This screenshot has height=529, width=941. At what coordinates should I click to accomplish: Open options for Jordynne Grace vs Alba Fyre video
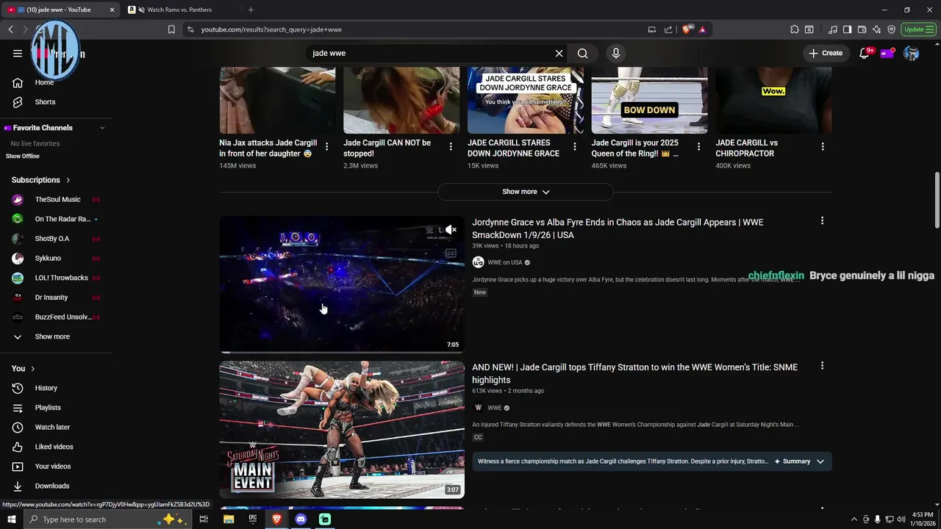click(x=822, y=220)
